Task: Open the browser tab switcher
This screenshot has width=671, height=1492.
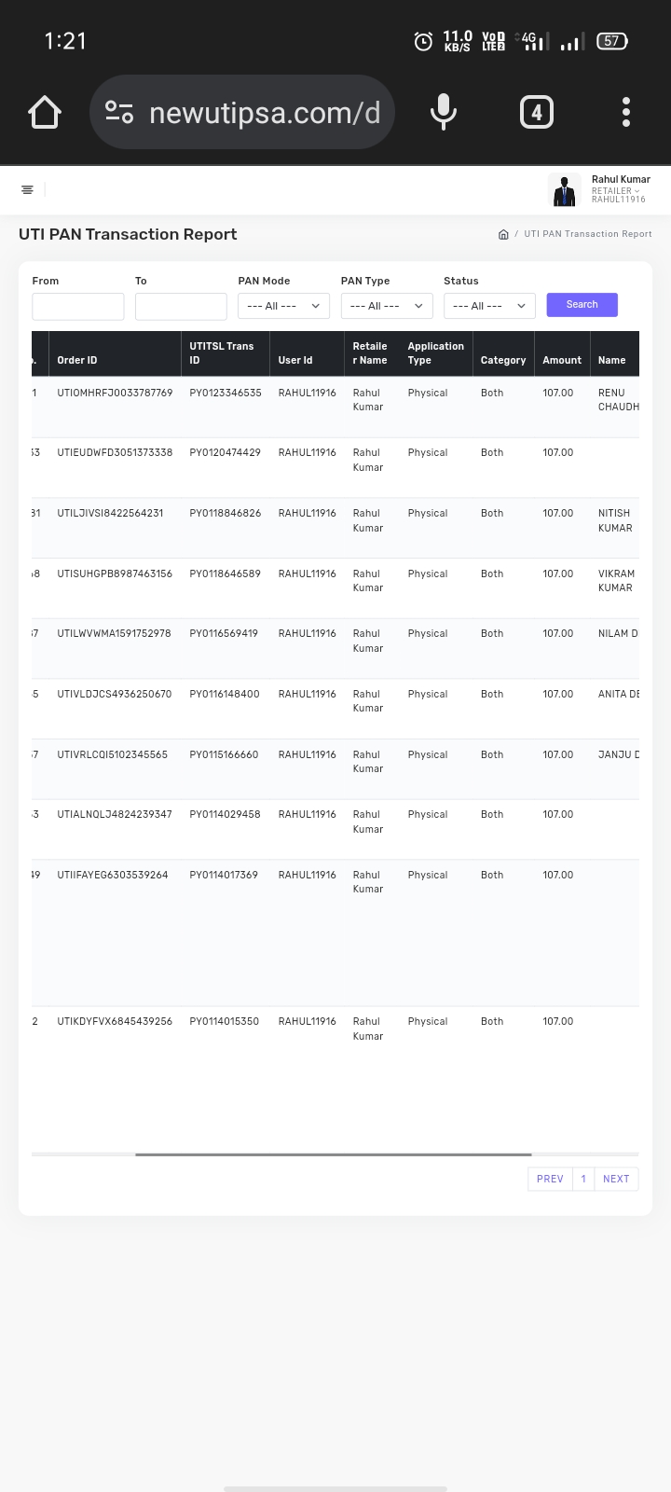Action: [536, 113]
